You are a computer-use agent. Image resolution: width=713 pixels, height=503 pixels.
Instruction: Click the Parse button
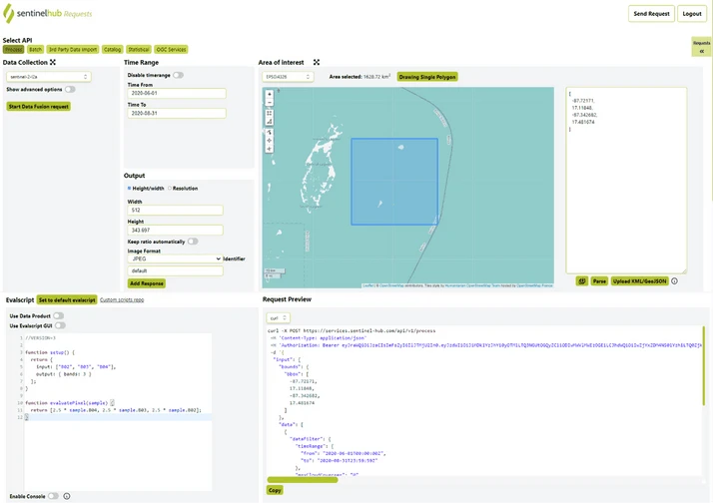[x=599, y=281]
